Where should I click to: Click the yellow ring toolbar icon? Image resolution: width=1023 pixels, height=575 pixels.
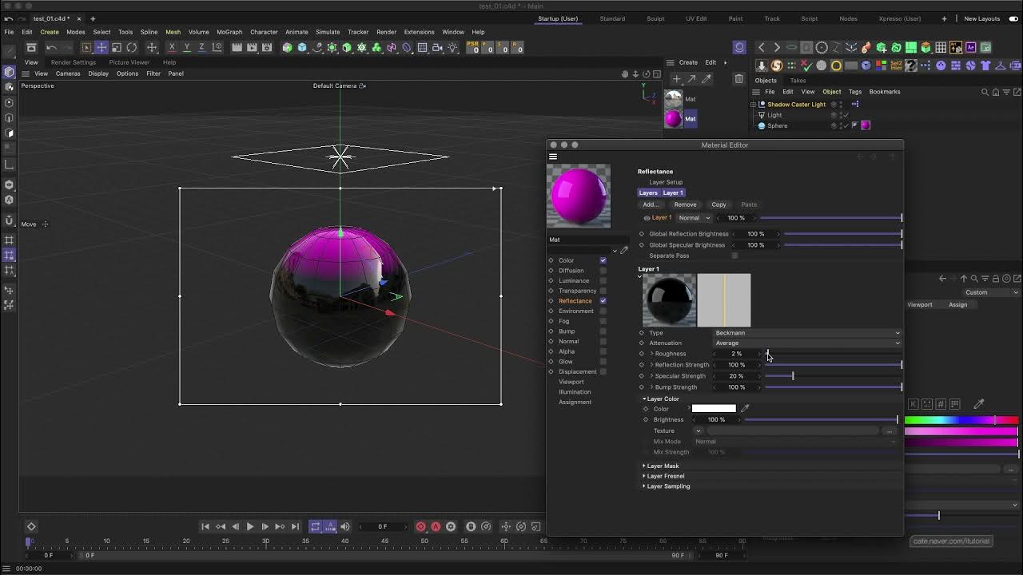click(x=836, y=65)
